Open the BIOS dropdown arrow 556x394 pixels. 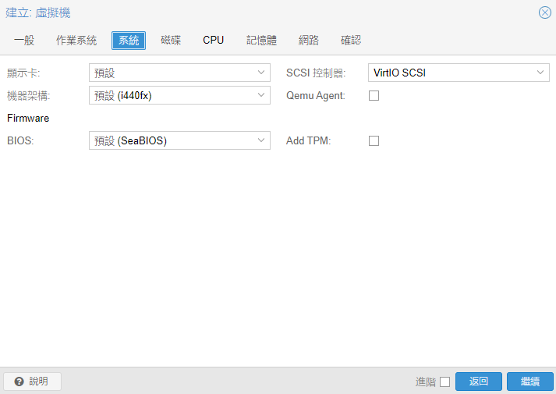pos(261,140)
